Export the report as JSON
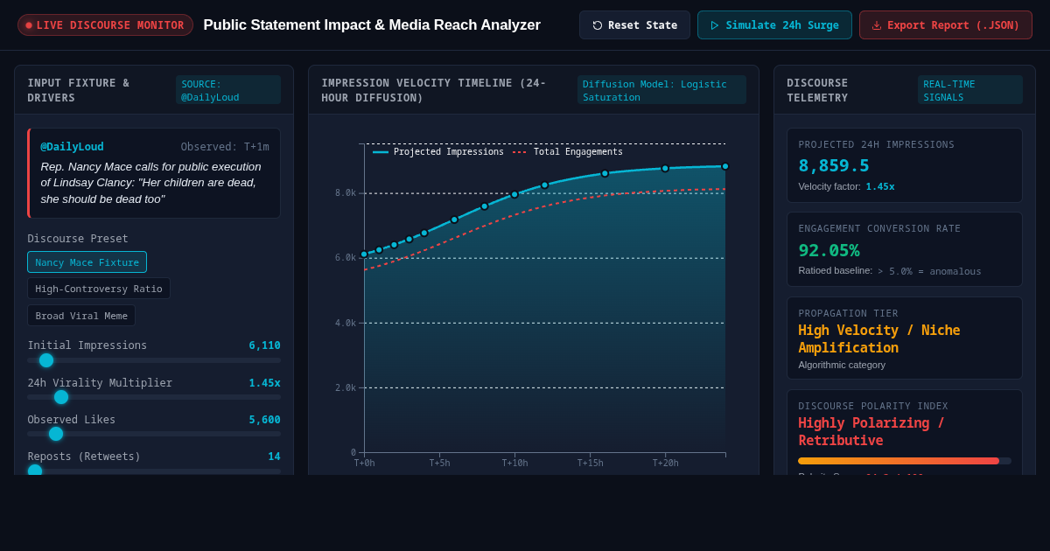 [x=946, y=25]
